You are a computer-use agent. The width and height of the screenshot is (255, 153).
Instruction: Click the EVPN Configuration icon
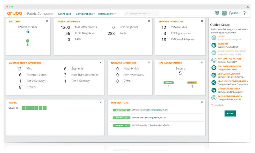[214, 98]
